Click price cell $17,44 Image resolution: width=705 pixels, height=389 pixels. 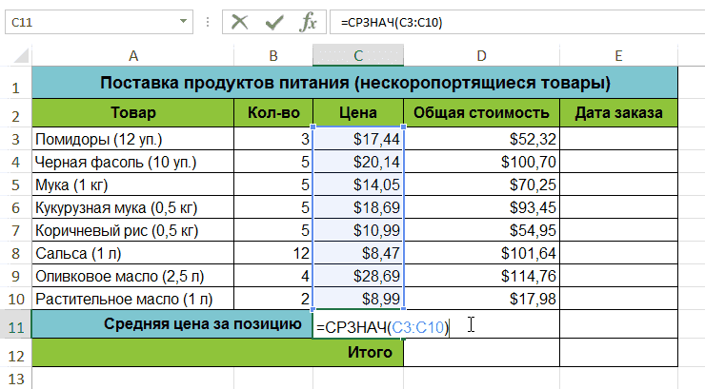pyautogui.click(x=358, y=139)
